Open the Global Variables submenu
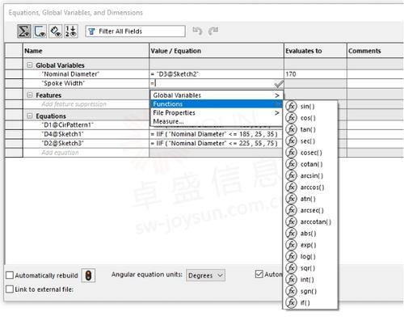404x320 pixels. 216,95
